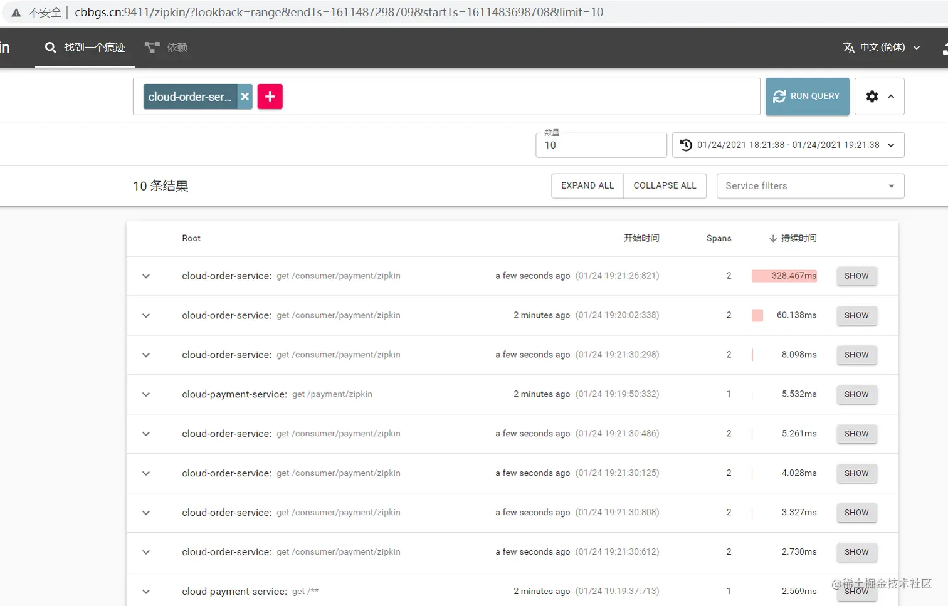Expand the 60.138ms trace row

pos(146,315)
